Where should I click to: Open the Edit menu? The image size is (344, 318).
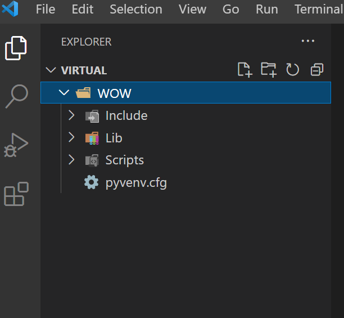(83, 9)
